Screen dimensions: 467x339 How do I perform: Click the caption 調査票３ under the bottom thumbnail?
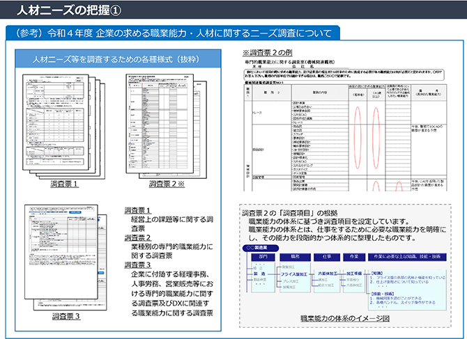coord(66,316)
